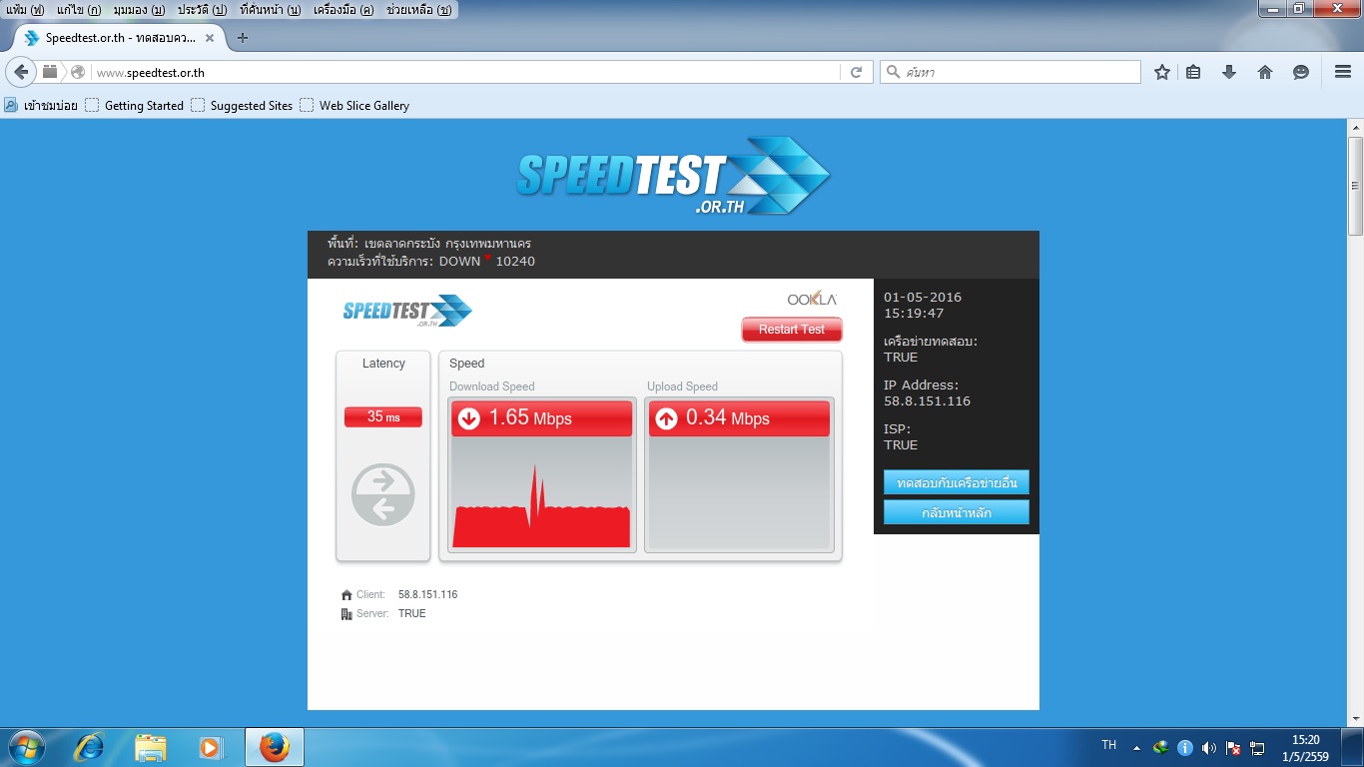Click the download speed graph
The width and height of the screenshot is (1364, 767).
coord(541,492)
